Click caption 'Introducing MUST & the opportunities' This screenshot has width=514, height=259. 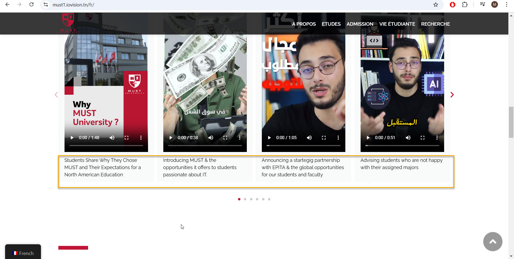click(x=200, y=167)
